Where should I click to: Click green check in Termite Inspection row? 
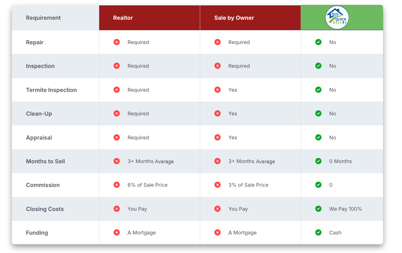click(x=318, y=90)
